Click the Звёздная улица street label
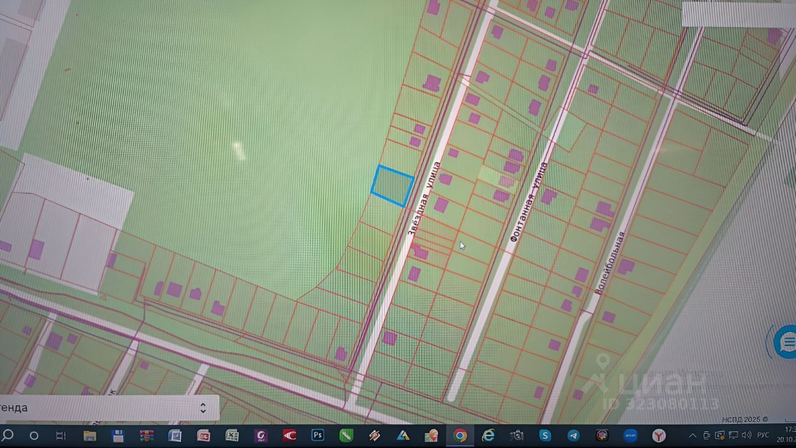 pos(423,198)
